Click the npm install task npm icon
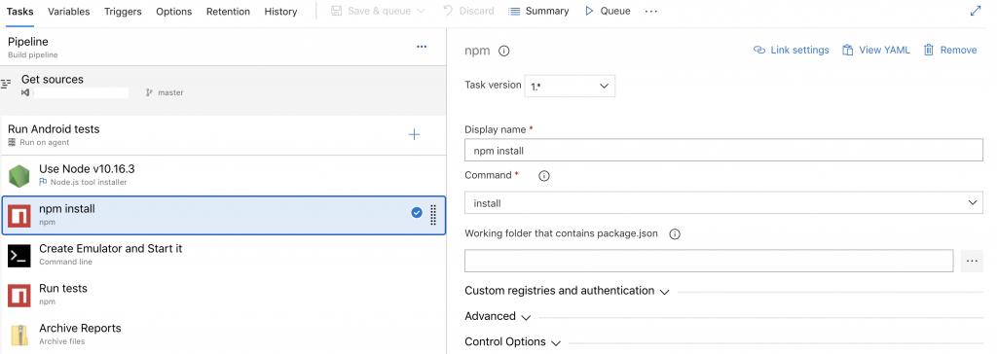997x354 pixels. 19,215
